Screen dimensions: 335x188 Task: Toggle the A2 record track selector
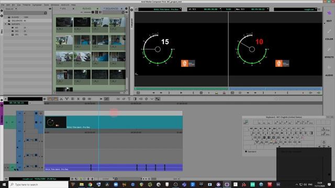pos(20,156)
